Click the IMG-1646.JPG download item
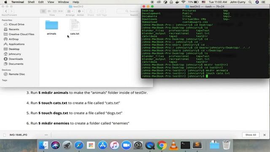270x152 pixels. (18, 135)
